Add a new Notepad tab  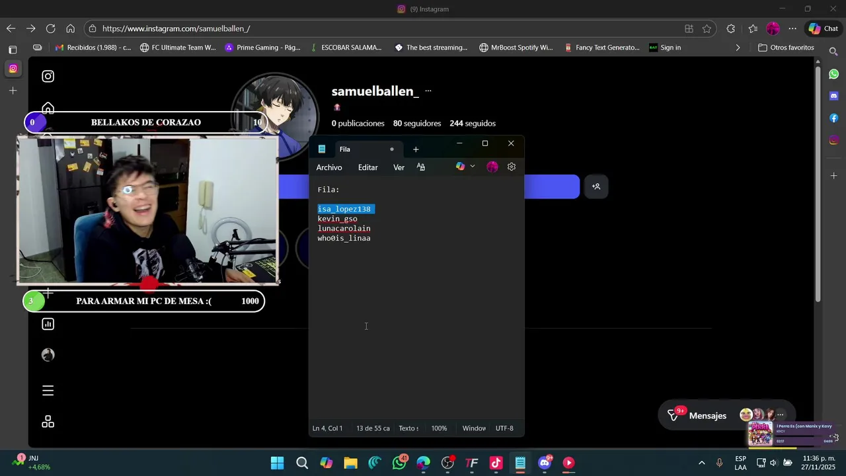(x=416, y=149)
